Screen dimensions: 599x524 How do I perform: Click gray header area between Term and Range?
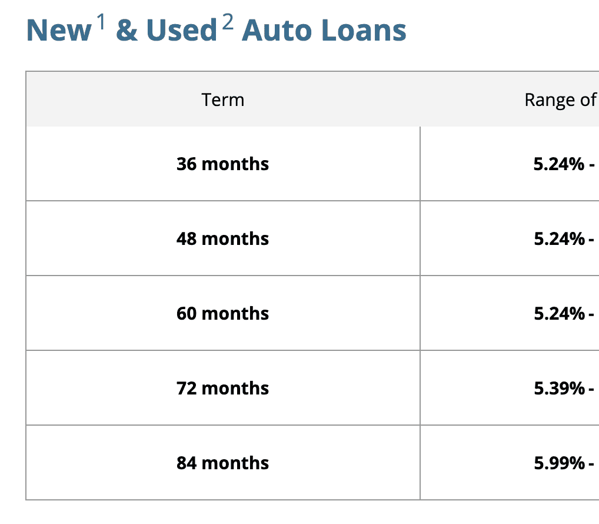(382, 100)
